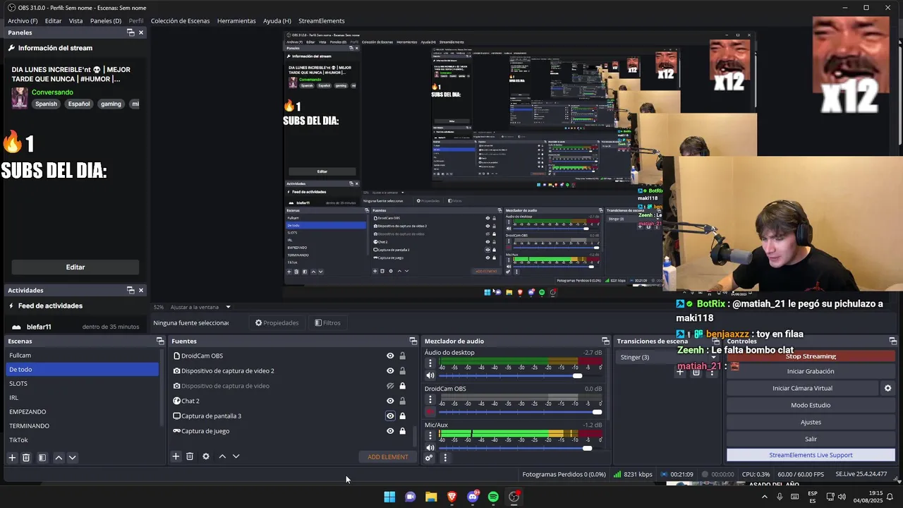
Task: Open advanced audio properties gears icon
Action: pos(429,458)
